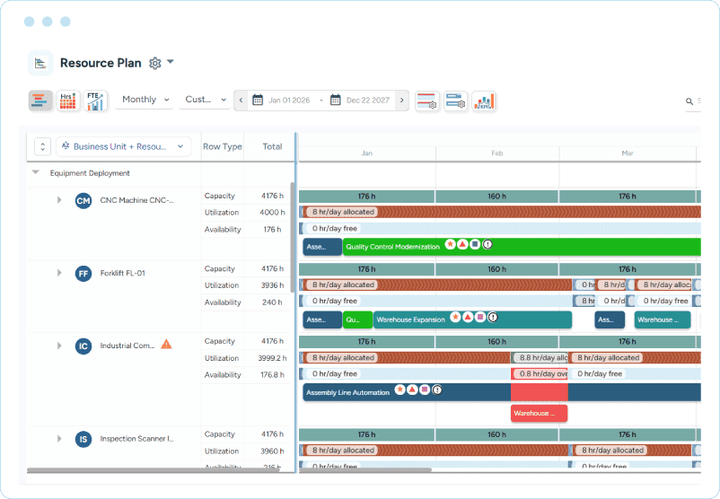720x499 pixels.
Task: Click red triangle icon on Quality Control Modernization
Action: pos(462,244)
